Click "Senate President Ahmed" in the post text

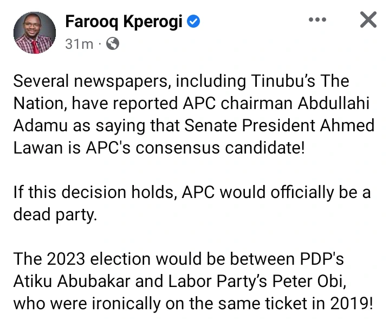click(280, 126)
